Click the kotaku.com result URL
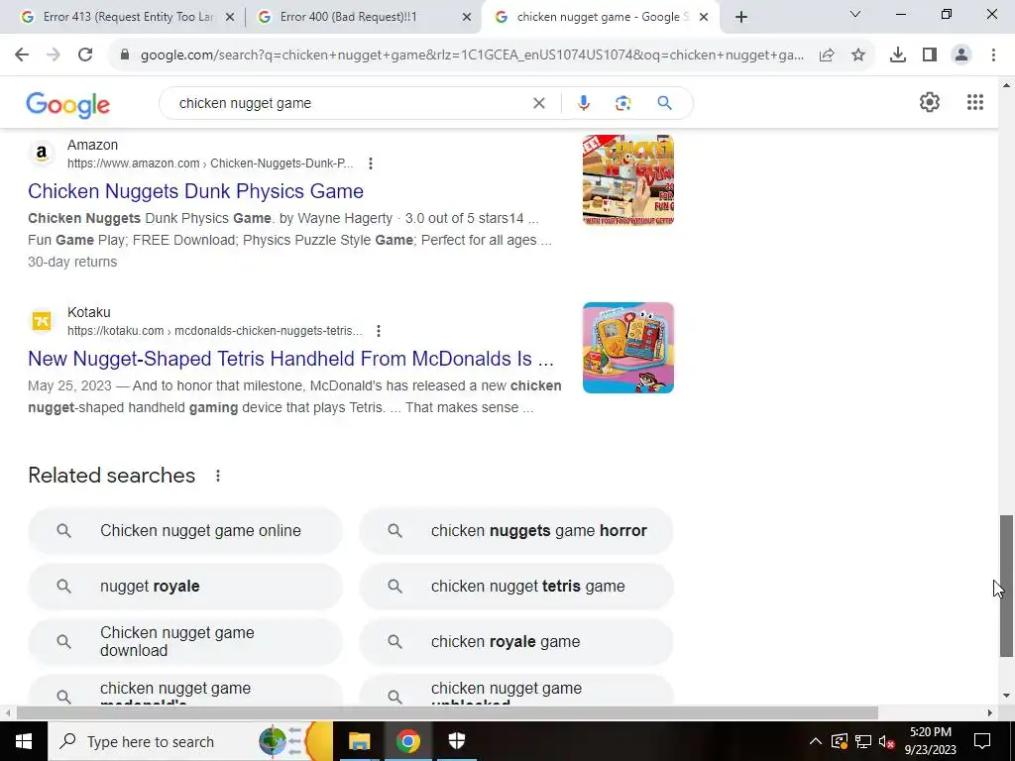 tap(214, 331)
